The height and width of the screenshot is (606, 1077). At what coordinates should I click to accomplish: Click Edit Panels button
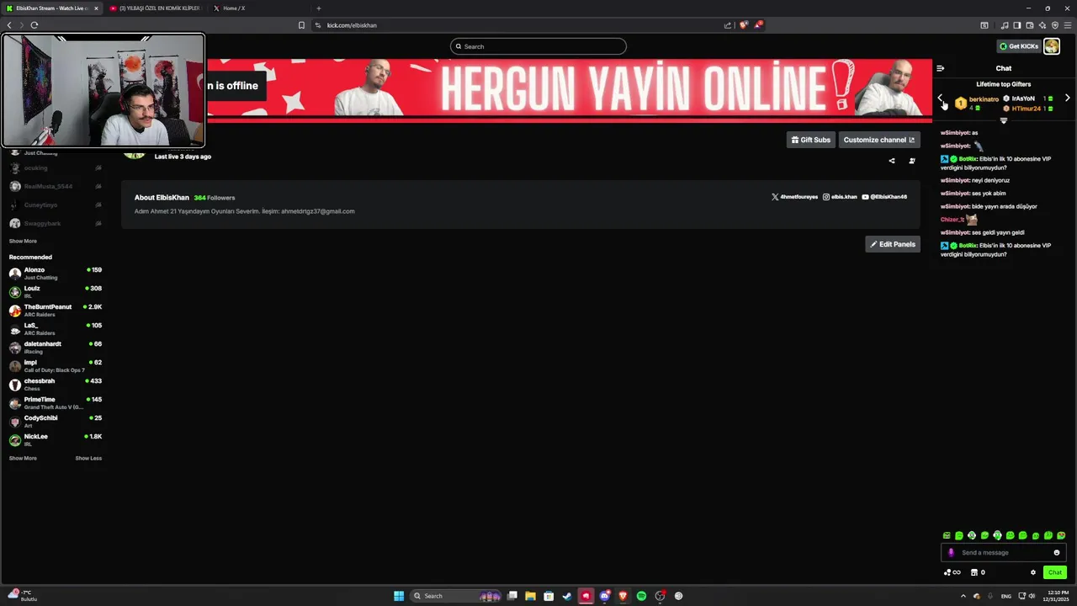(893, 244)
